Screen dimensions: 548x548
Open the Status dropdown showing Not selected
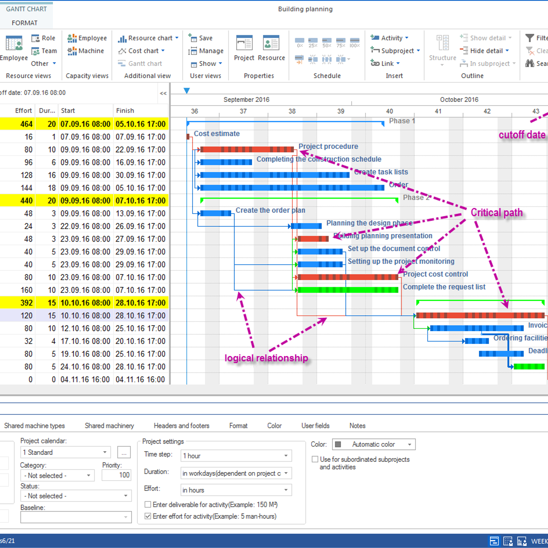[x=126, y=495]
